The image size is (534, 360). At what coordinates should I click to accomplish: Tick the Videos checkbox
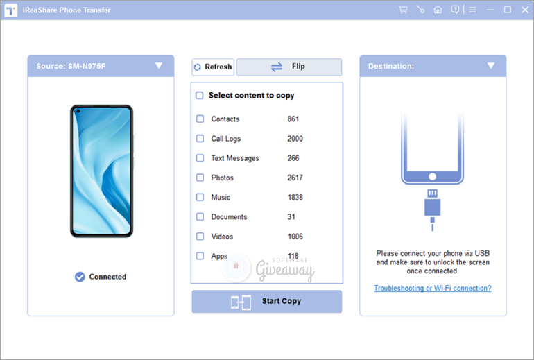click(200, 237)
